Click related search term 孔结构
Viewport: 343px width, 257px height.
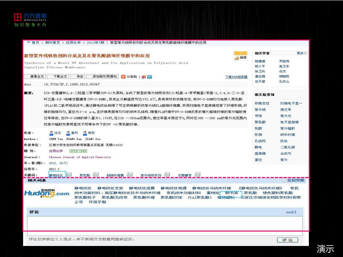[x=260, y=141]
